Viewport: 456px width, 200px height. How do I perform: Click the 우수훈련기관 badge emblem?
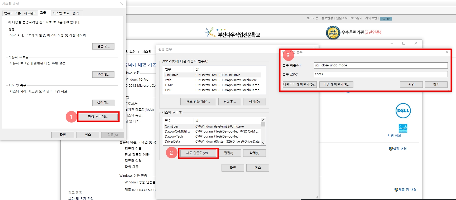[x=333, y=33]
